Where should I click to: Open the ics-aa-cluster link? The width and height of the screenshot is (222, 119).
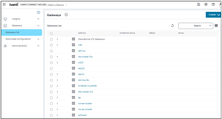click(85, 104)
